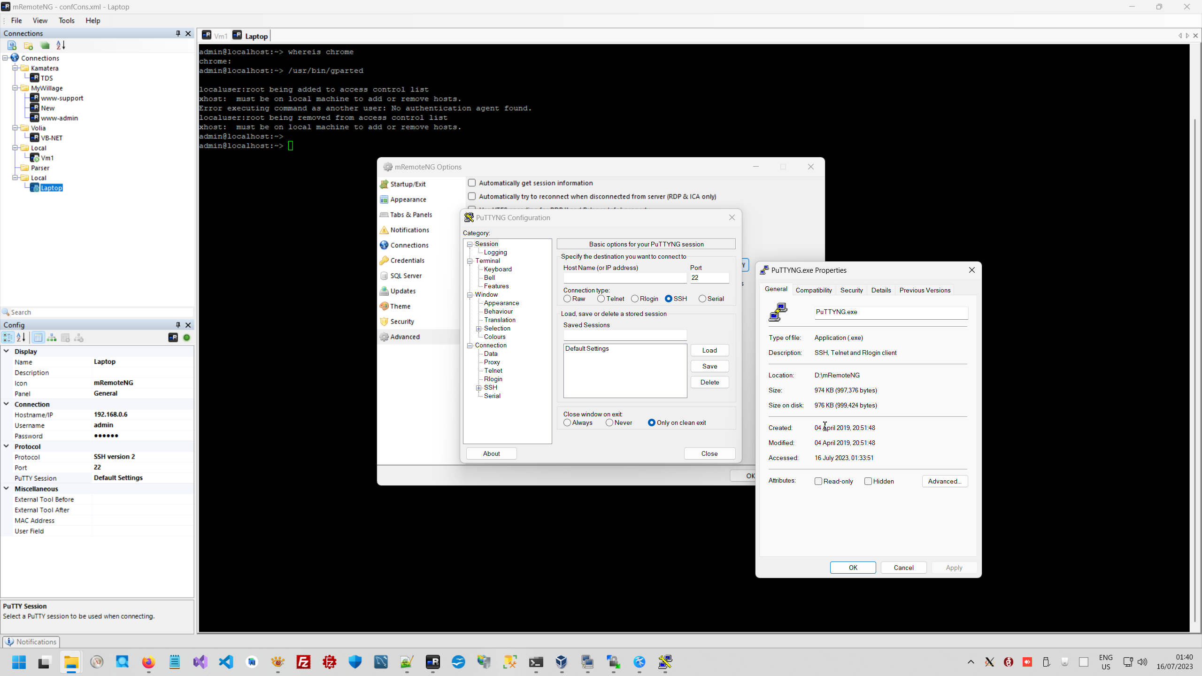Select the Show inheritance icon in Config toolbar
The width and height of the screenshot is (1202, 676).
point(52,337)
